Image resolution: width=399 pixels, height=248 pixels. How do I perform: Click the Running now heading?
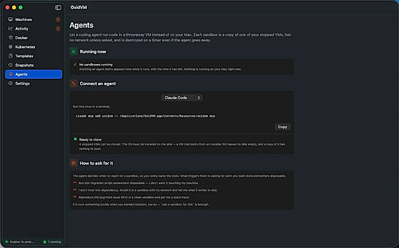[x=93, y=52]
